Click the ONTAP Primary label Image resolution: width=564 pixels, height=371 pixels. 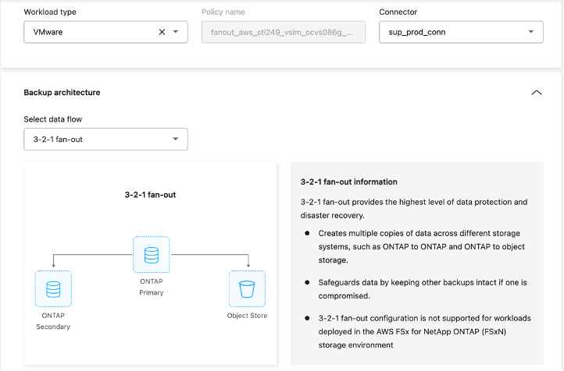151,286
